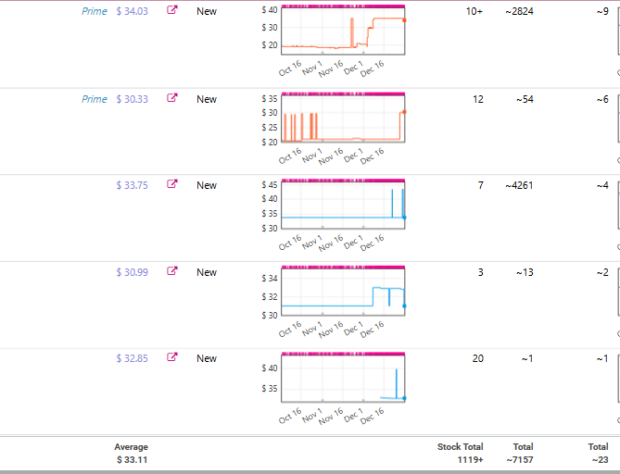620x474 pixels.
Task: Open external link for $30.99 offer
Action: (x=172, y=270)
